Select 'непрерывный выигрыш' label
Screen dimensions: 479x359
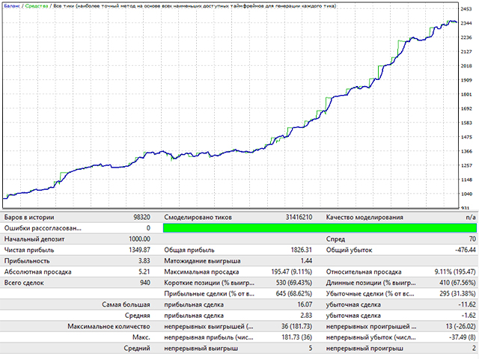(x=201, y=349)
